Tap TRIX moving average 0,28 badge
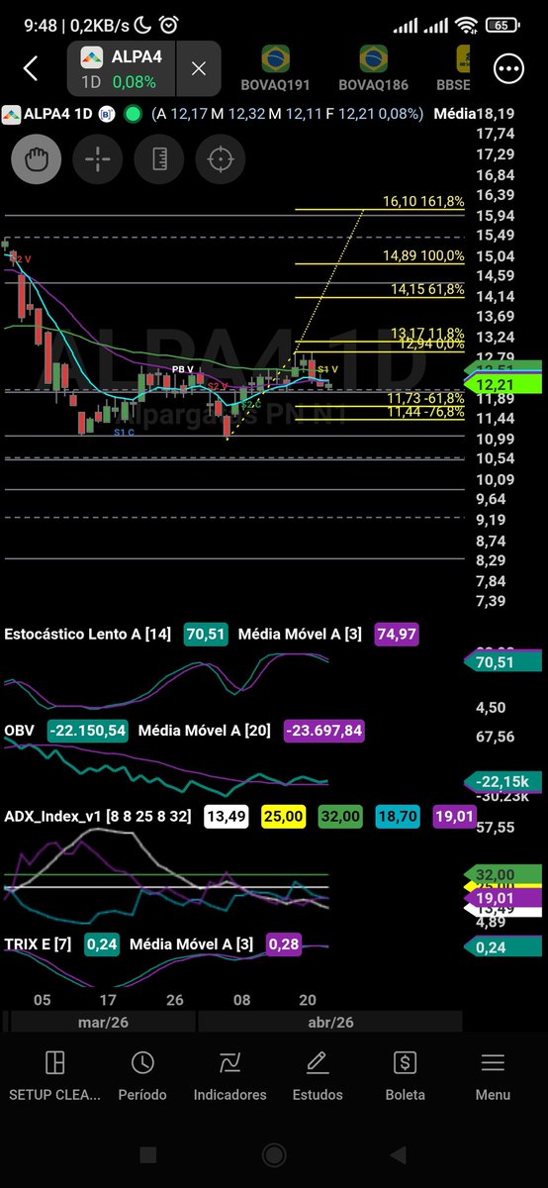Screen dimensions: 548x1188 point(282,944)
